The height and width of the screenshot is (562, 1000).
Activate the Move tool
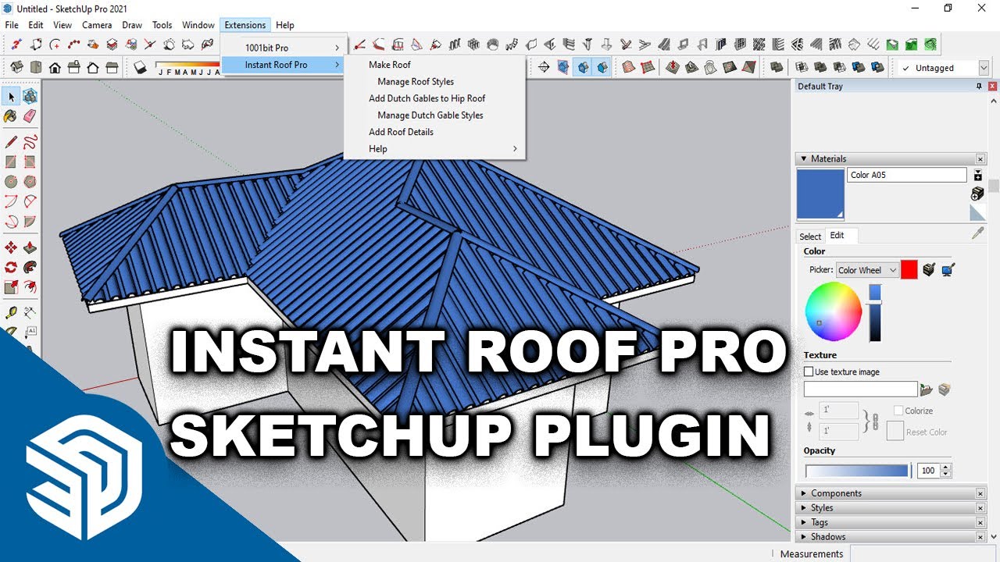pos(11,247)
